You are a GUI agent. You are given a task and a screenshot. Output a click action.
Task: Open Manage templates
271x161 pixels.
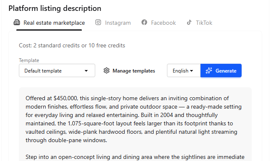(x=129, y=71)
